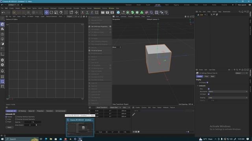
Task: Click the Windows Start button
Action: coord(2,139)
